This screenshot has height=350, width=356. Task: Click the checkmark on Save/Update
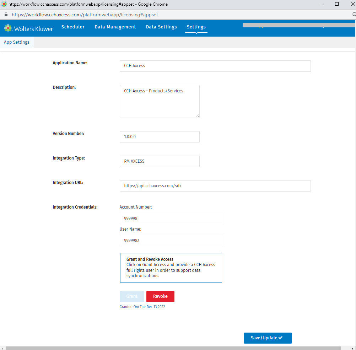281,338
